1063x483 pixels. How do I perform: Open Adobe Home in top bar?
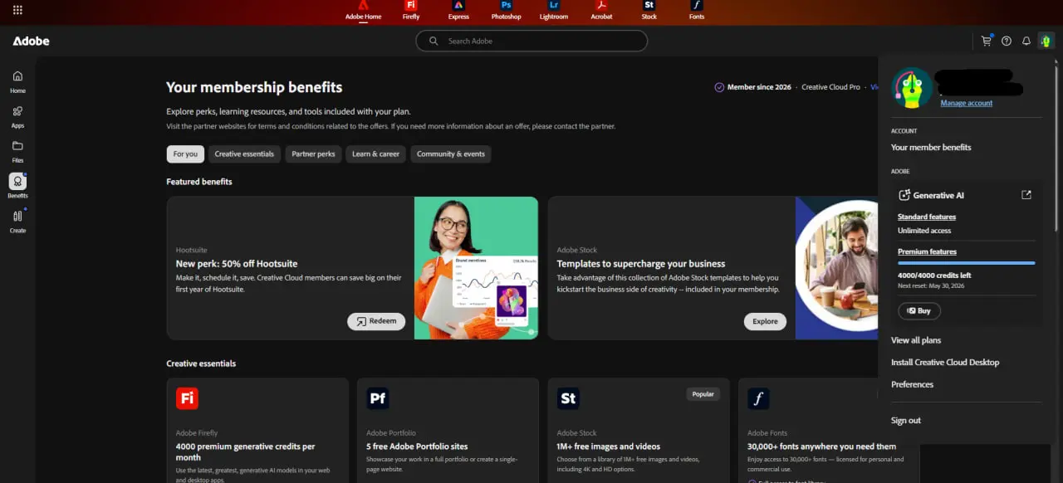(x=363, y=11)
